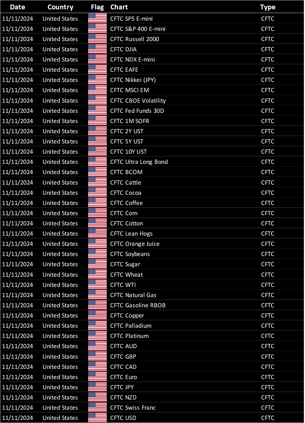Click the flag in CFTC Copper row
305x423 pixels.
pos(97,315)
